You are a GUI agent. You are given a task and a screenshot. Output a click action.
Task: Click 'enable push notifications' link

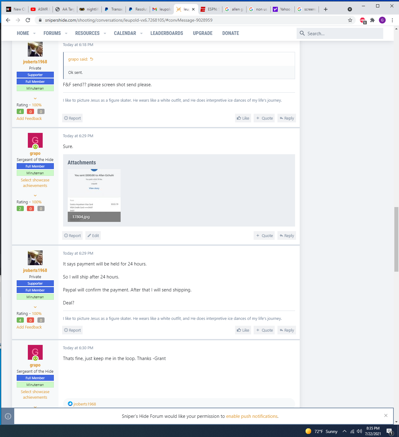point(252,416)
